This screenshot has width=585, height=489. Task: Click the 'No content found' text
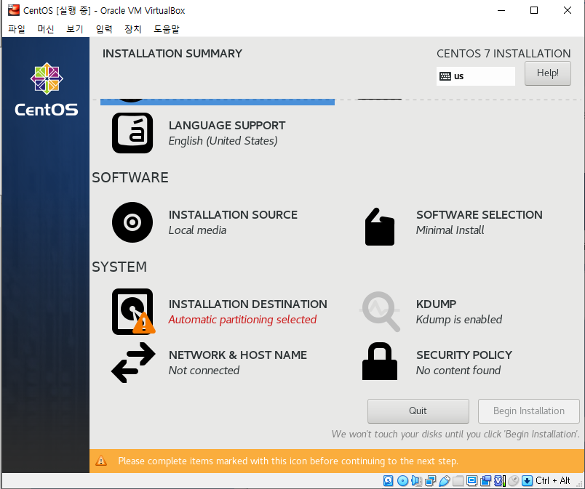[458, 370]
